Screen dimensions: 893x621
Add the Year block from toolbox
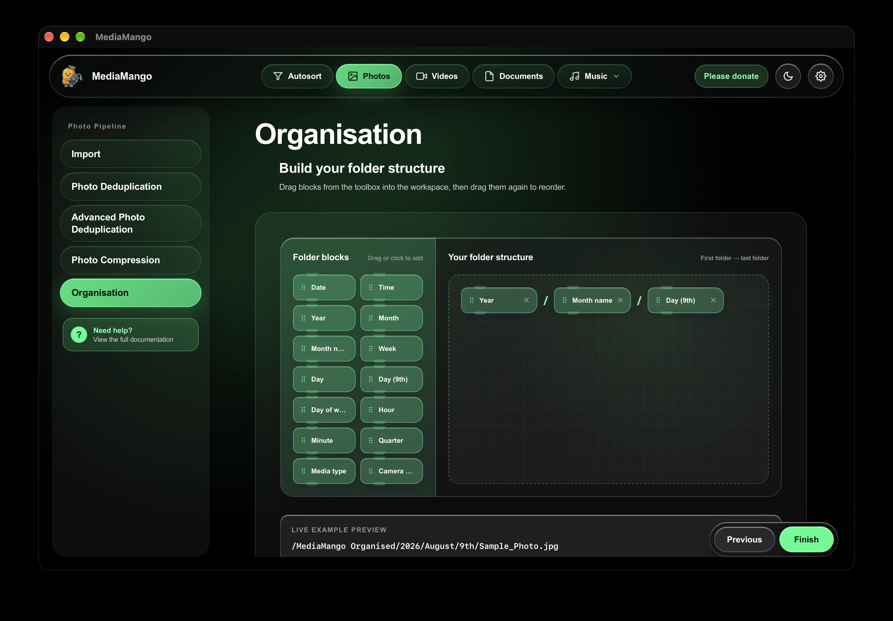tap(324, 318)
